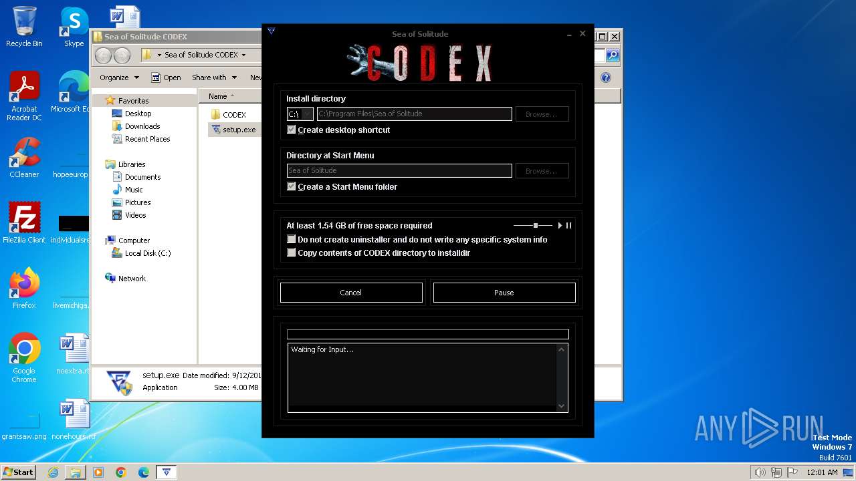
Task: Expand the Sea of Solitude CODEX breadcrumb arrow
Action: tap(243, 55)
